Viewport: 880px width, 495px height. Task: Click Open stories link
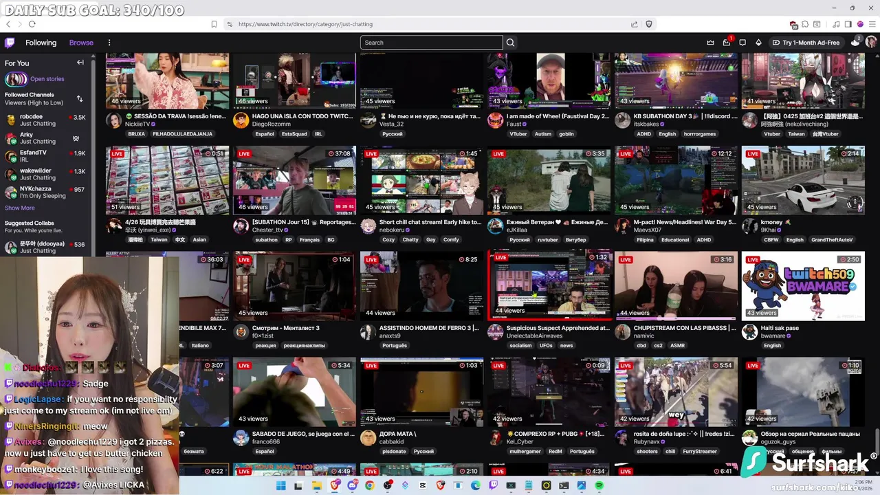(47, 79)
